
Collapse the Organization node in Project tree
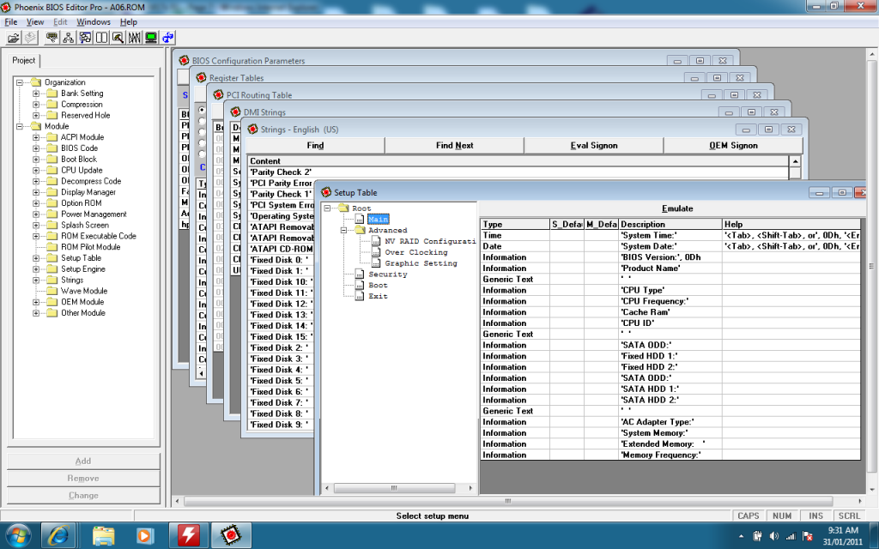pyautogui.click(x=20, y=82)
